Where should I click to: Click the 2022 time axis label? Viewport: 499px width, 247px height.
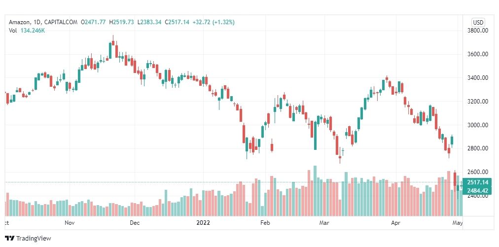tap(203, 223)
